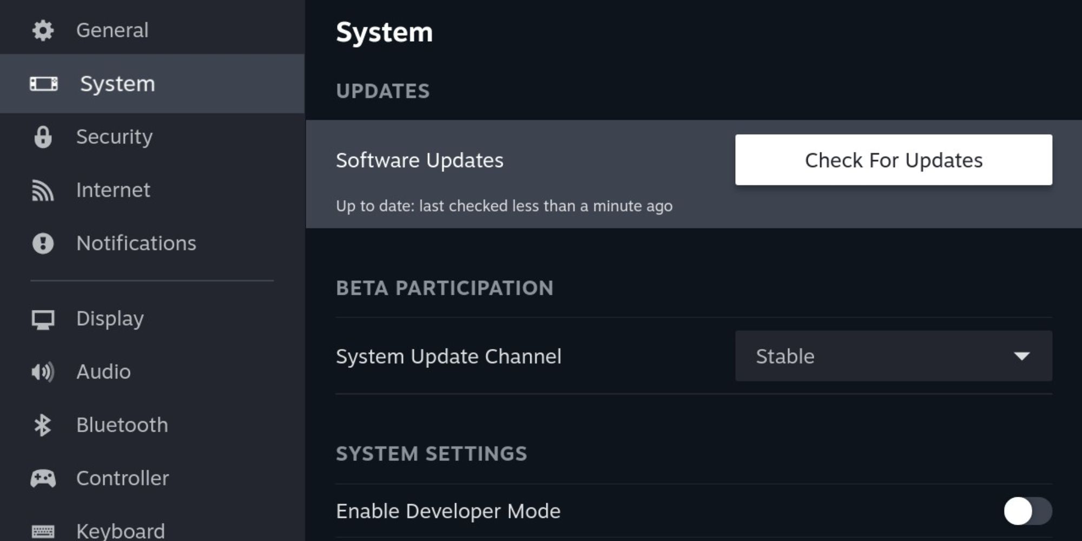Toggle the Enable Developer Mode switch
Viewport: 1082px width, 541px height.
(1028, 511)
